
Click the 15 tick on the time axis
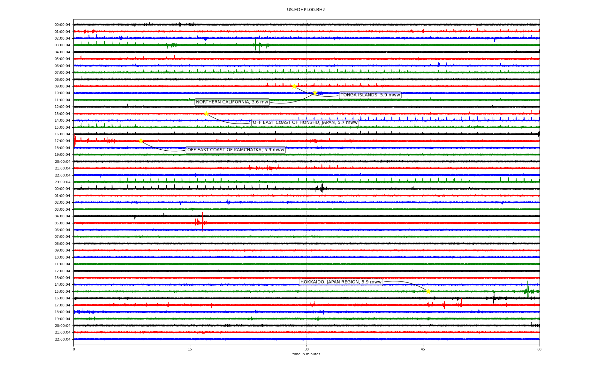point(190,349)
